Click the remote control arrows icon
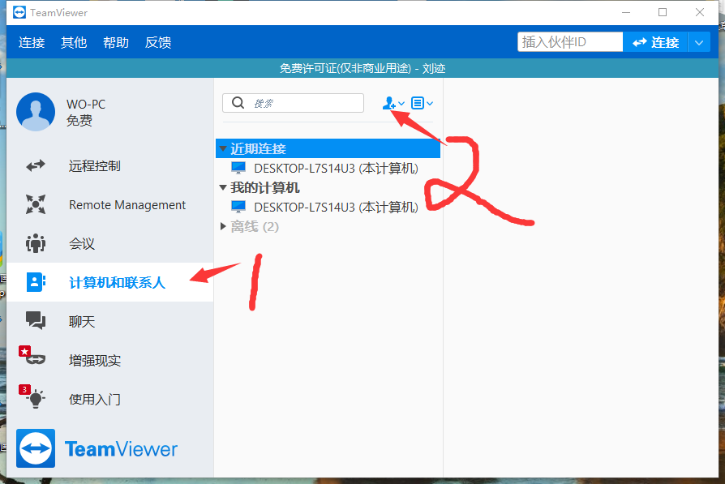 (x=36, y=165)
